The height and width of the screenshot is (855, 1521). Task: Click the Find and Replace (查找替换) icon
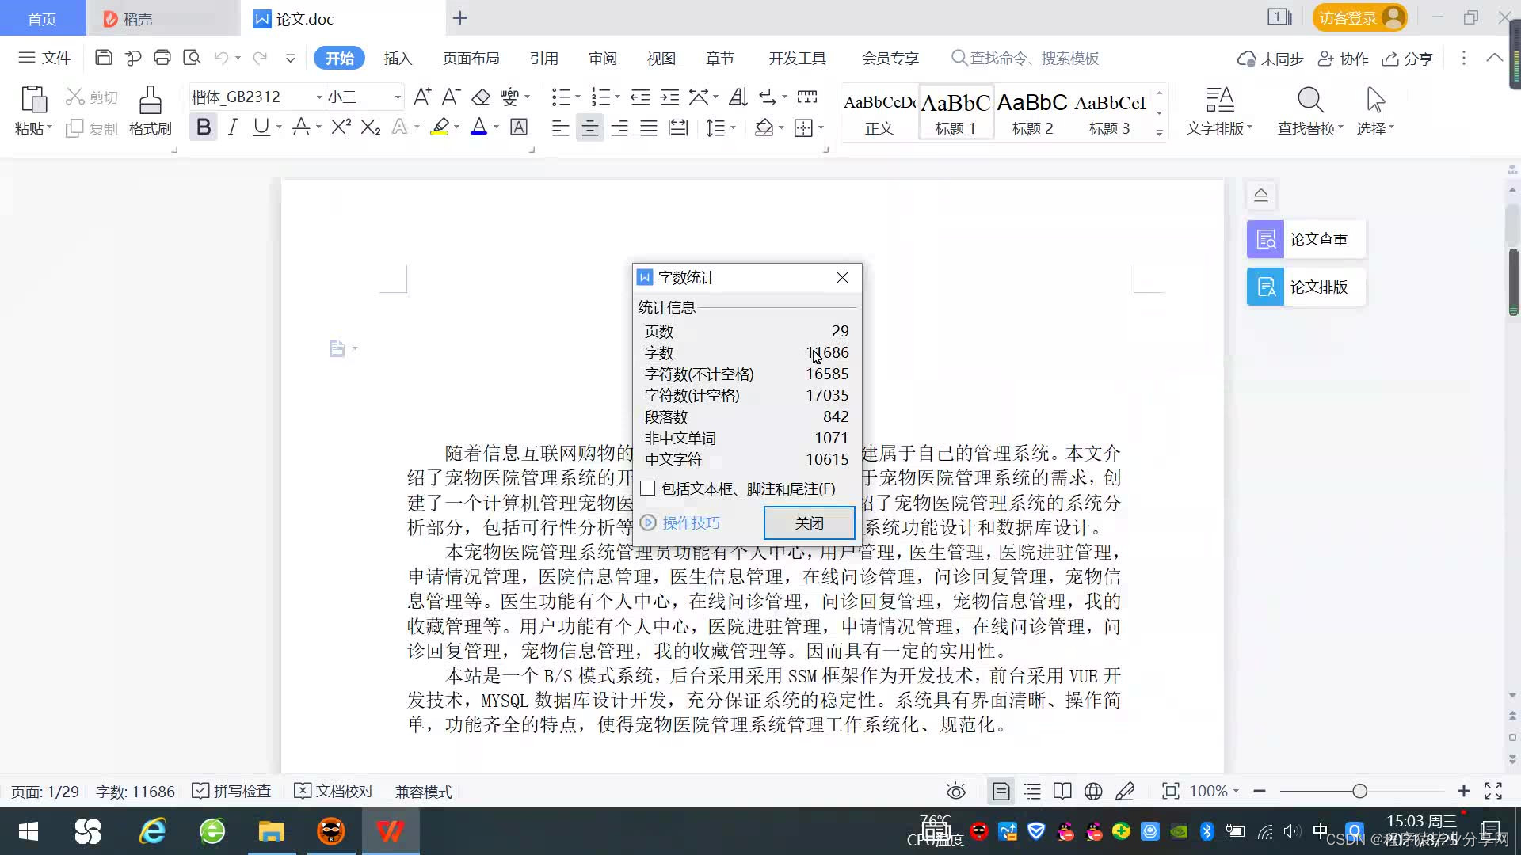[1309, 101]
